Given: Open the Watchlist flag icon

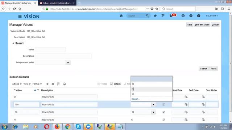Looking at the screenshot, I should [x=163, y=16].
